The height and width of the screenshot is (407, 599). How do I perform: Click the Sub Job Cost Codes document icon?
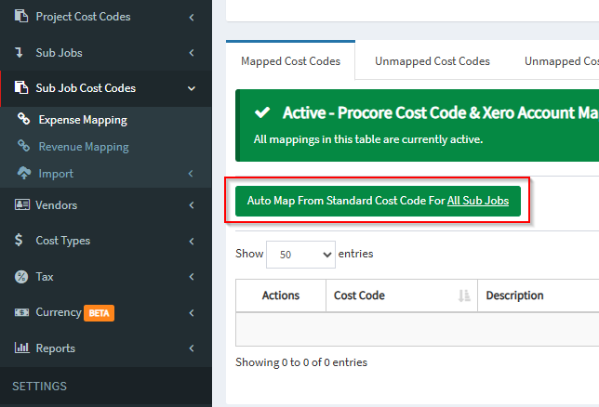pos(21,87)
